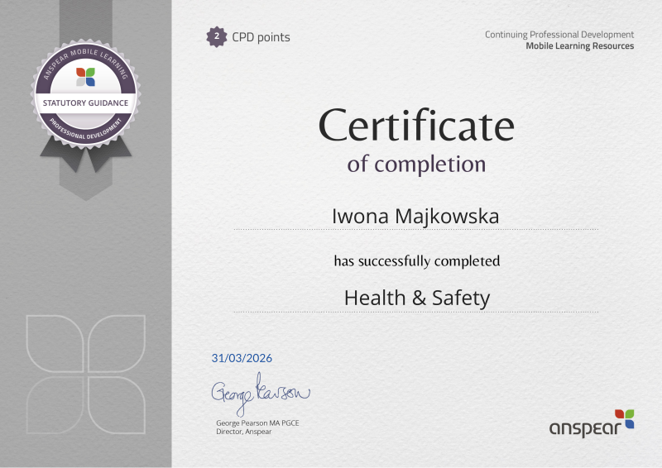The width and height of the screenshot is (662, 468).
Task: Click the purple CPD points number badge
Action: point(217,36)
